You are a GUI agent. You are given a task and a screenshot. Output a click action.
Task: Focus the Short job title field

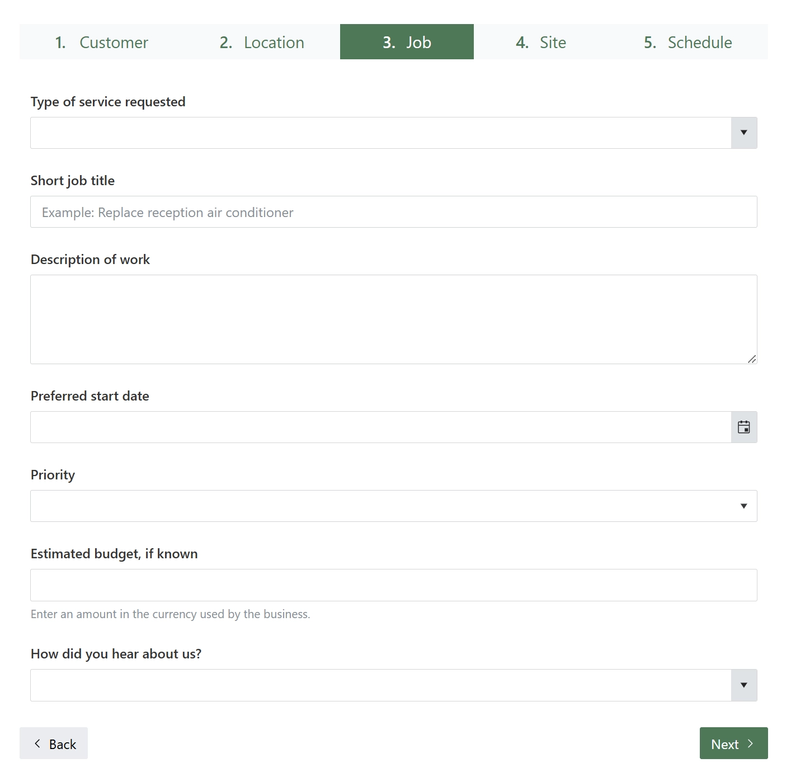tap(394, 212)
